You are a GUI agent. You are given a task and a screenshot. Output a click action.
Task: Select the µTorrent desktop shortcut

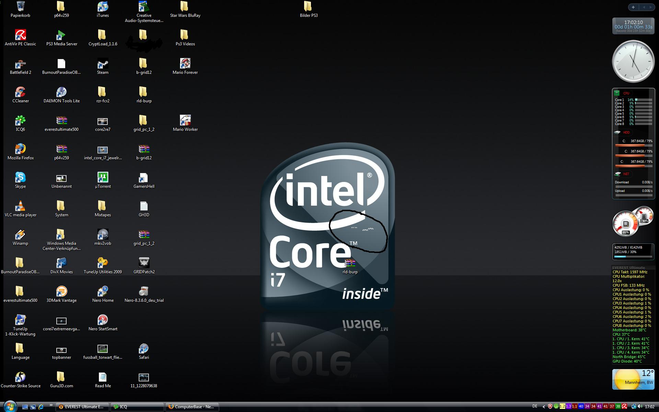(x=103, y=178)
